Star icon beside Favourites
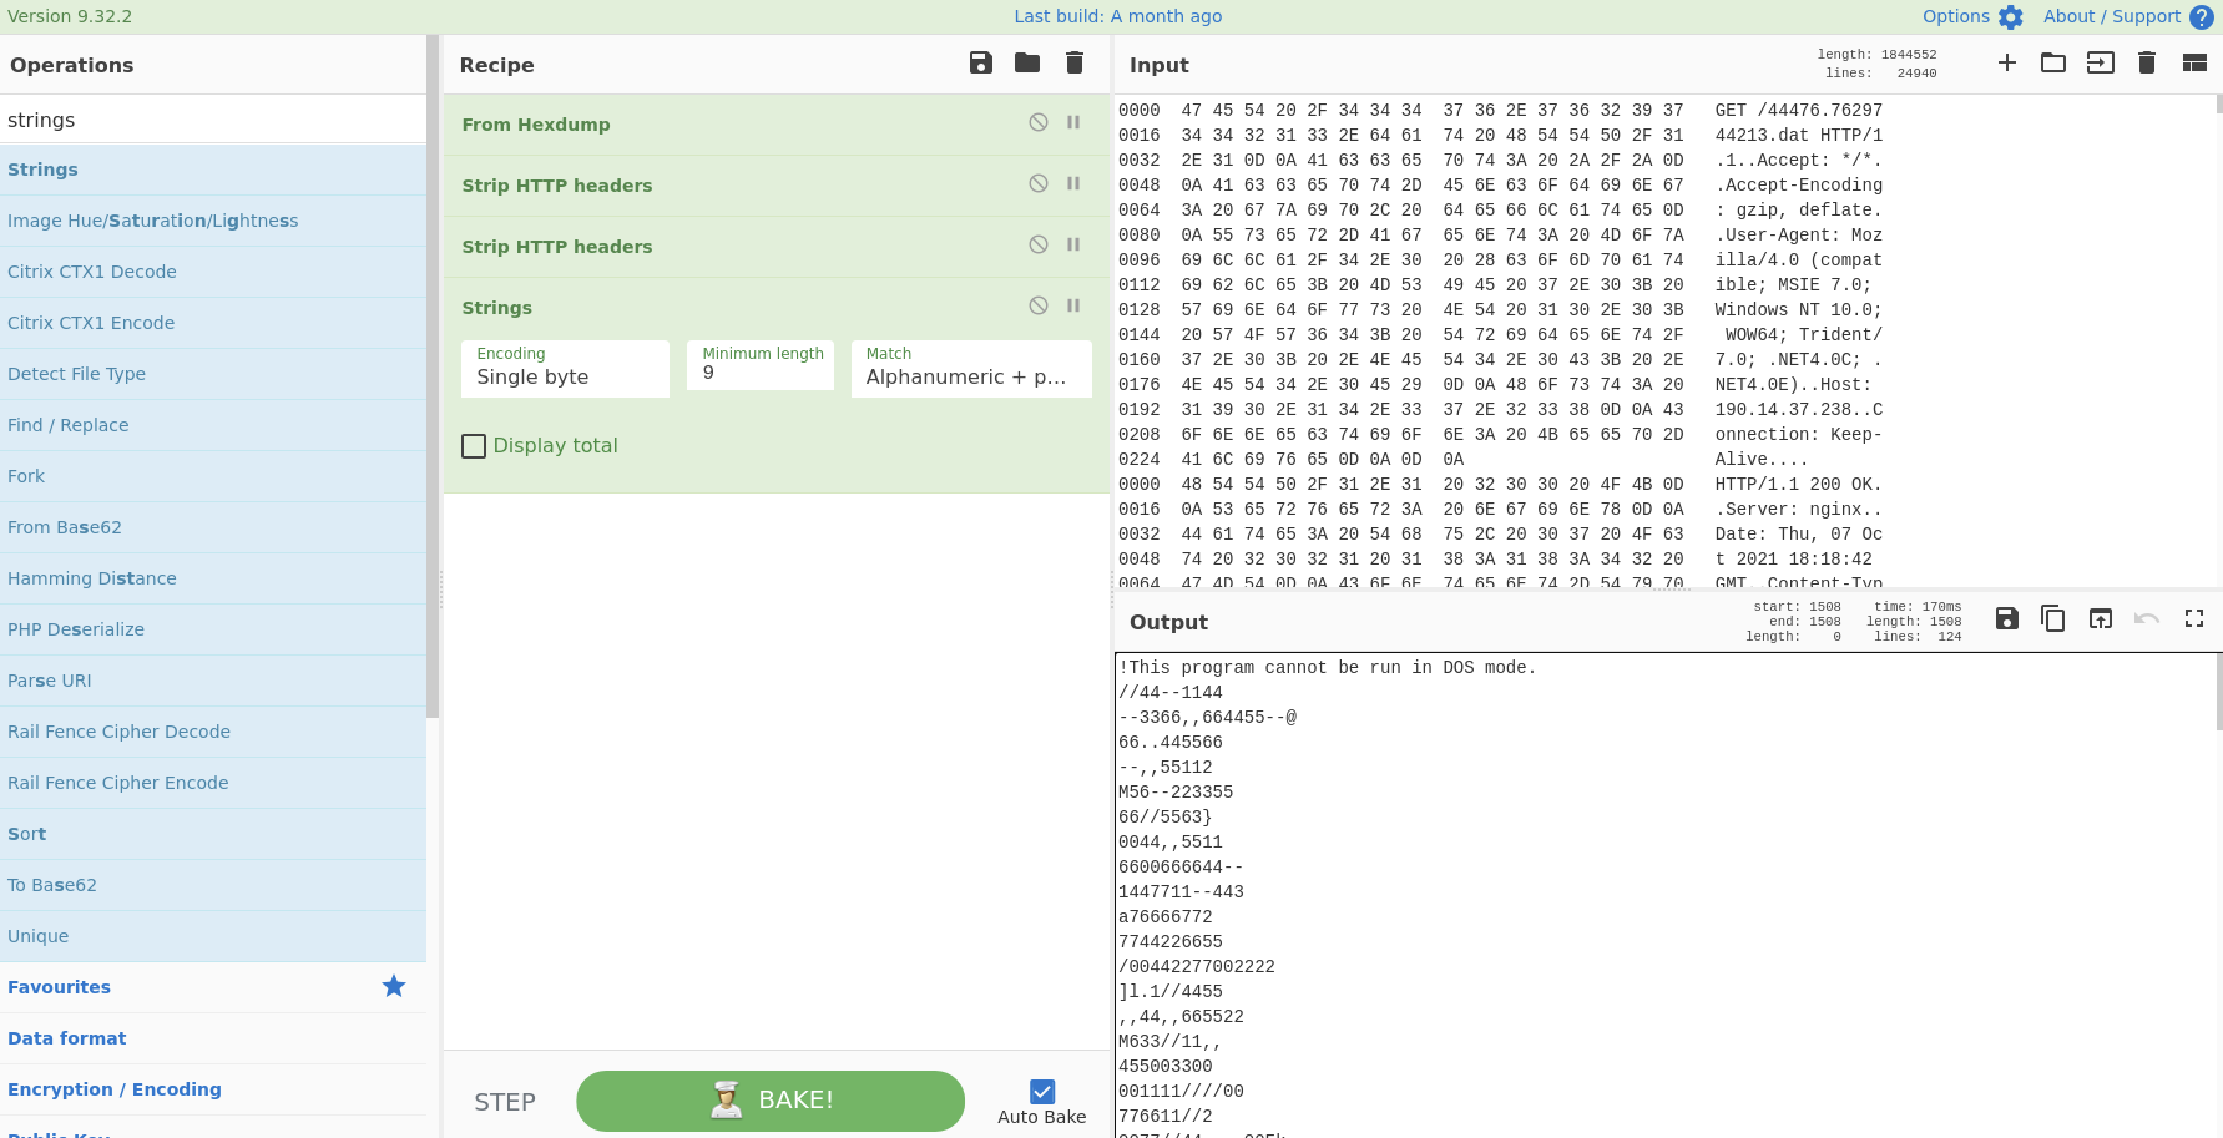 coord(393,986)
